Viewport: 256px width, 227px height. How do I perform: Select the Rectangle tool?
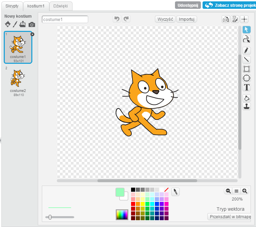click(246, 69)
